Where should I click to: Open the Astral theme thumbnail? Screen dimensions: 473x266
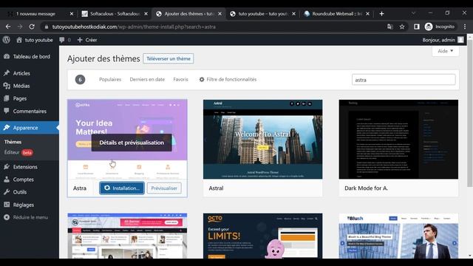point(263,140)
